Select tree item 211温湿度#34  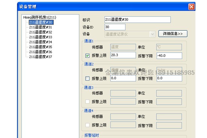[x=41, y=42]
